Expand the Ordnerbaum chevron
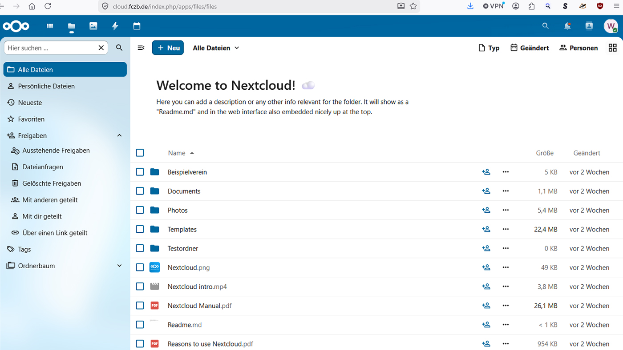The width and height of the screenshot is (623, 350). click(119, 266)
